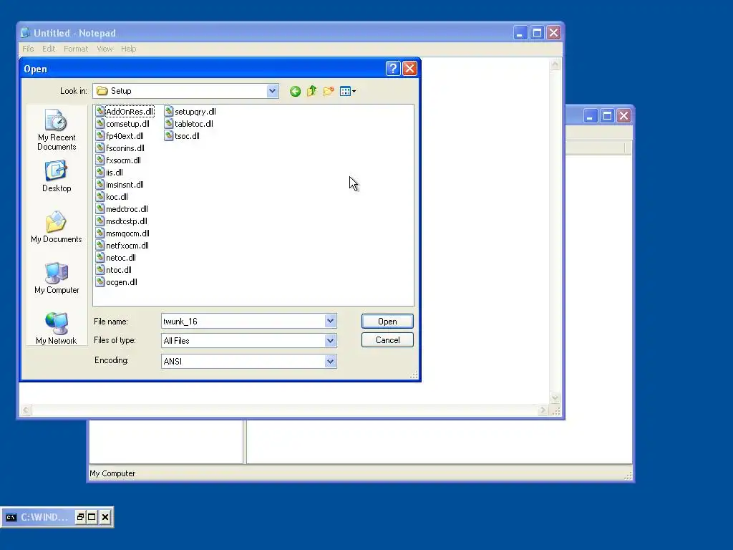The height and width of the screenshot is (550, 733).
Task: Expand the Encoding dropdown arrow
Action: coord(331,361)
